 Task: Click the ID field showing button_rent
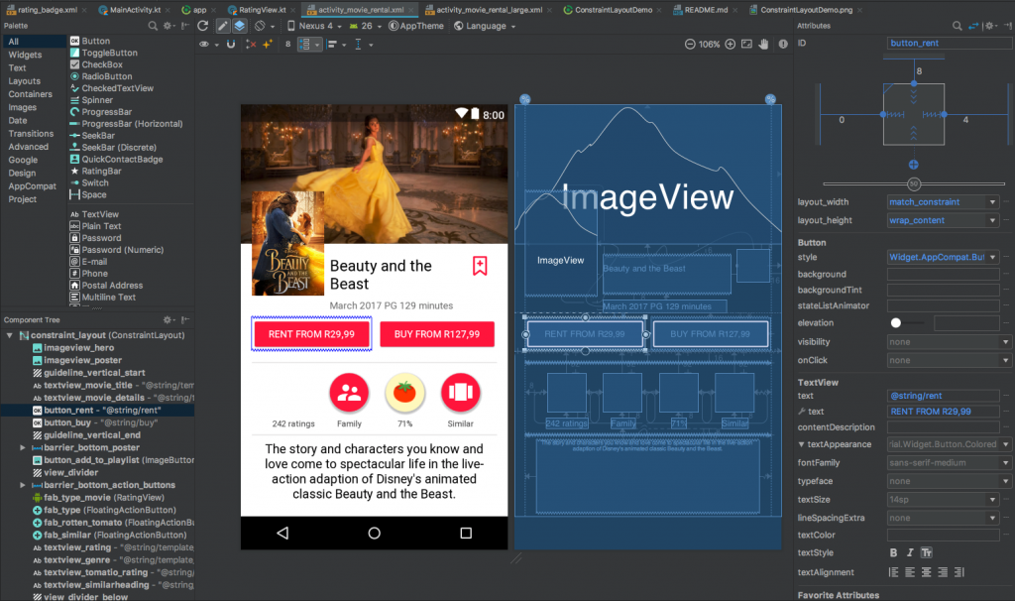click(949, 43)
